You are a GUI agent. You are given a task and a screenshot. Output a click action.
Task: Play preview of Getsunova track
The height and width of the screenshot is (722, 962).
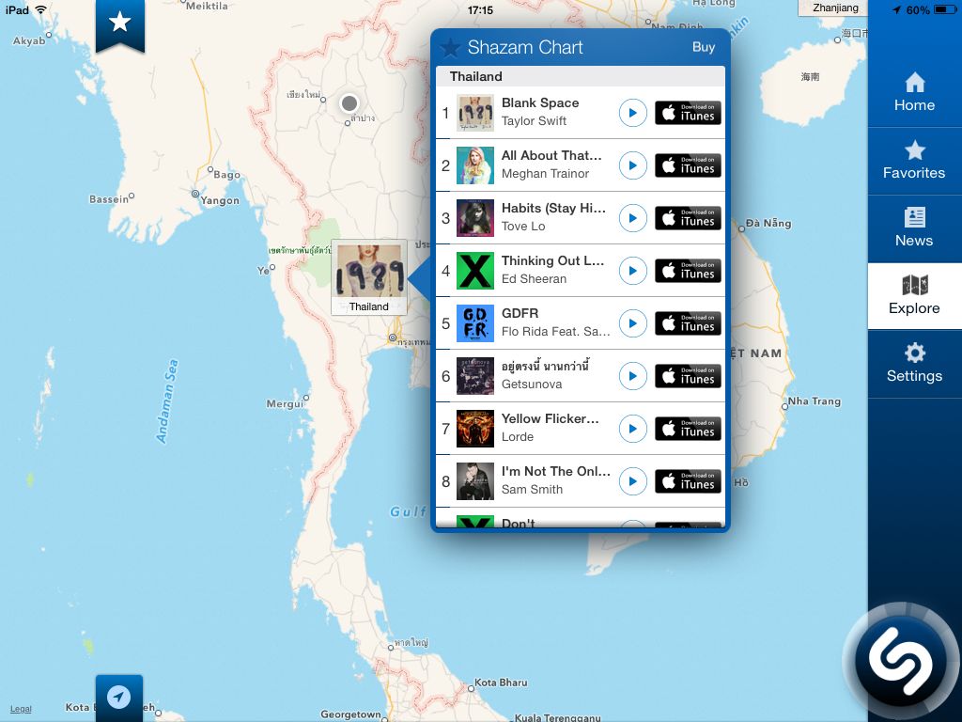click(x=632, y=376)
